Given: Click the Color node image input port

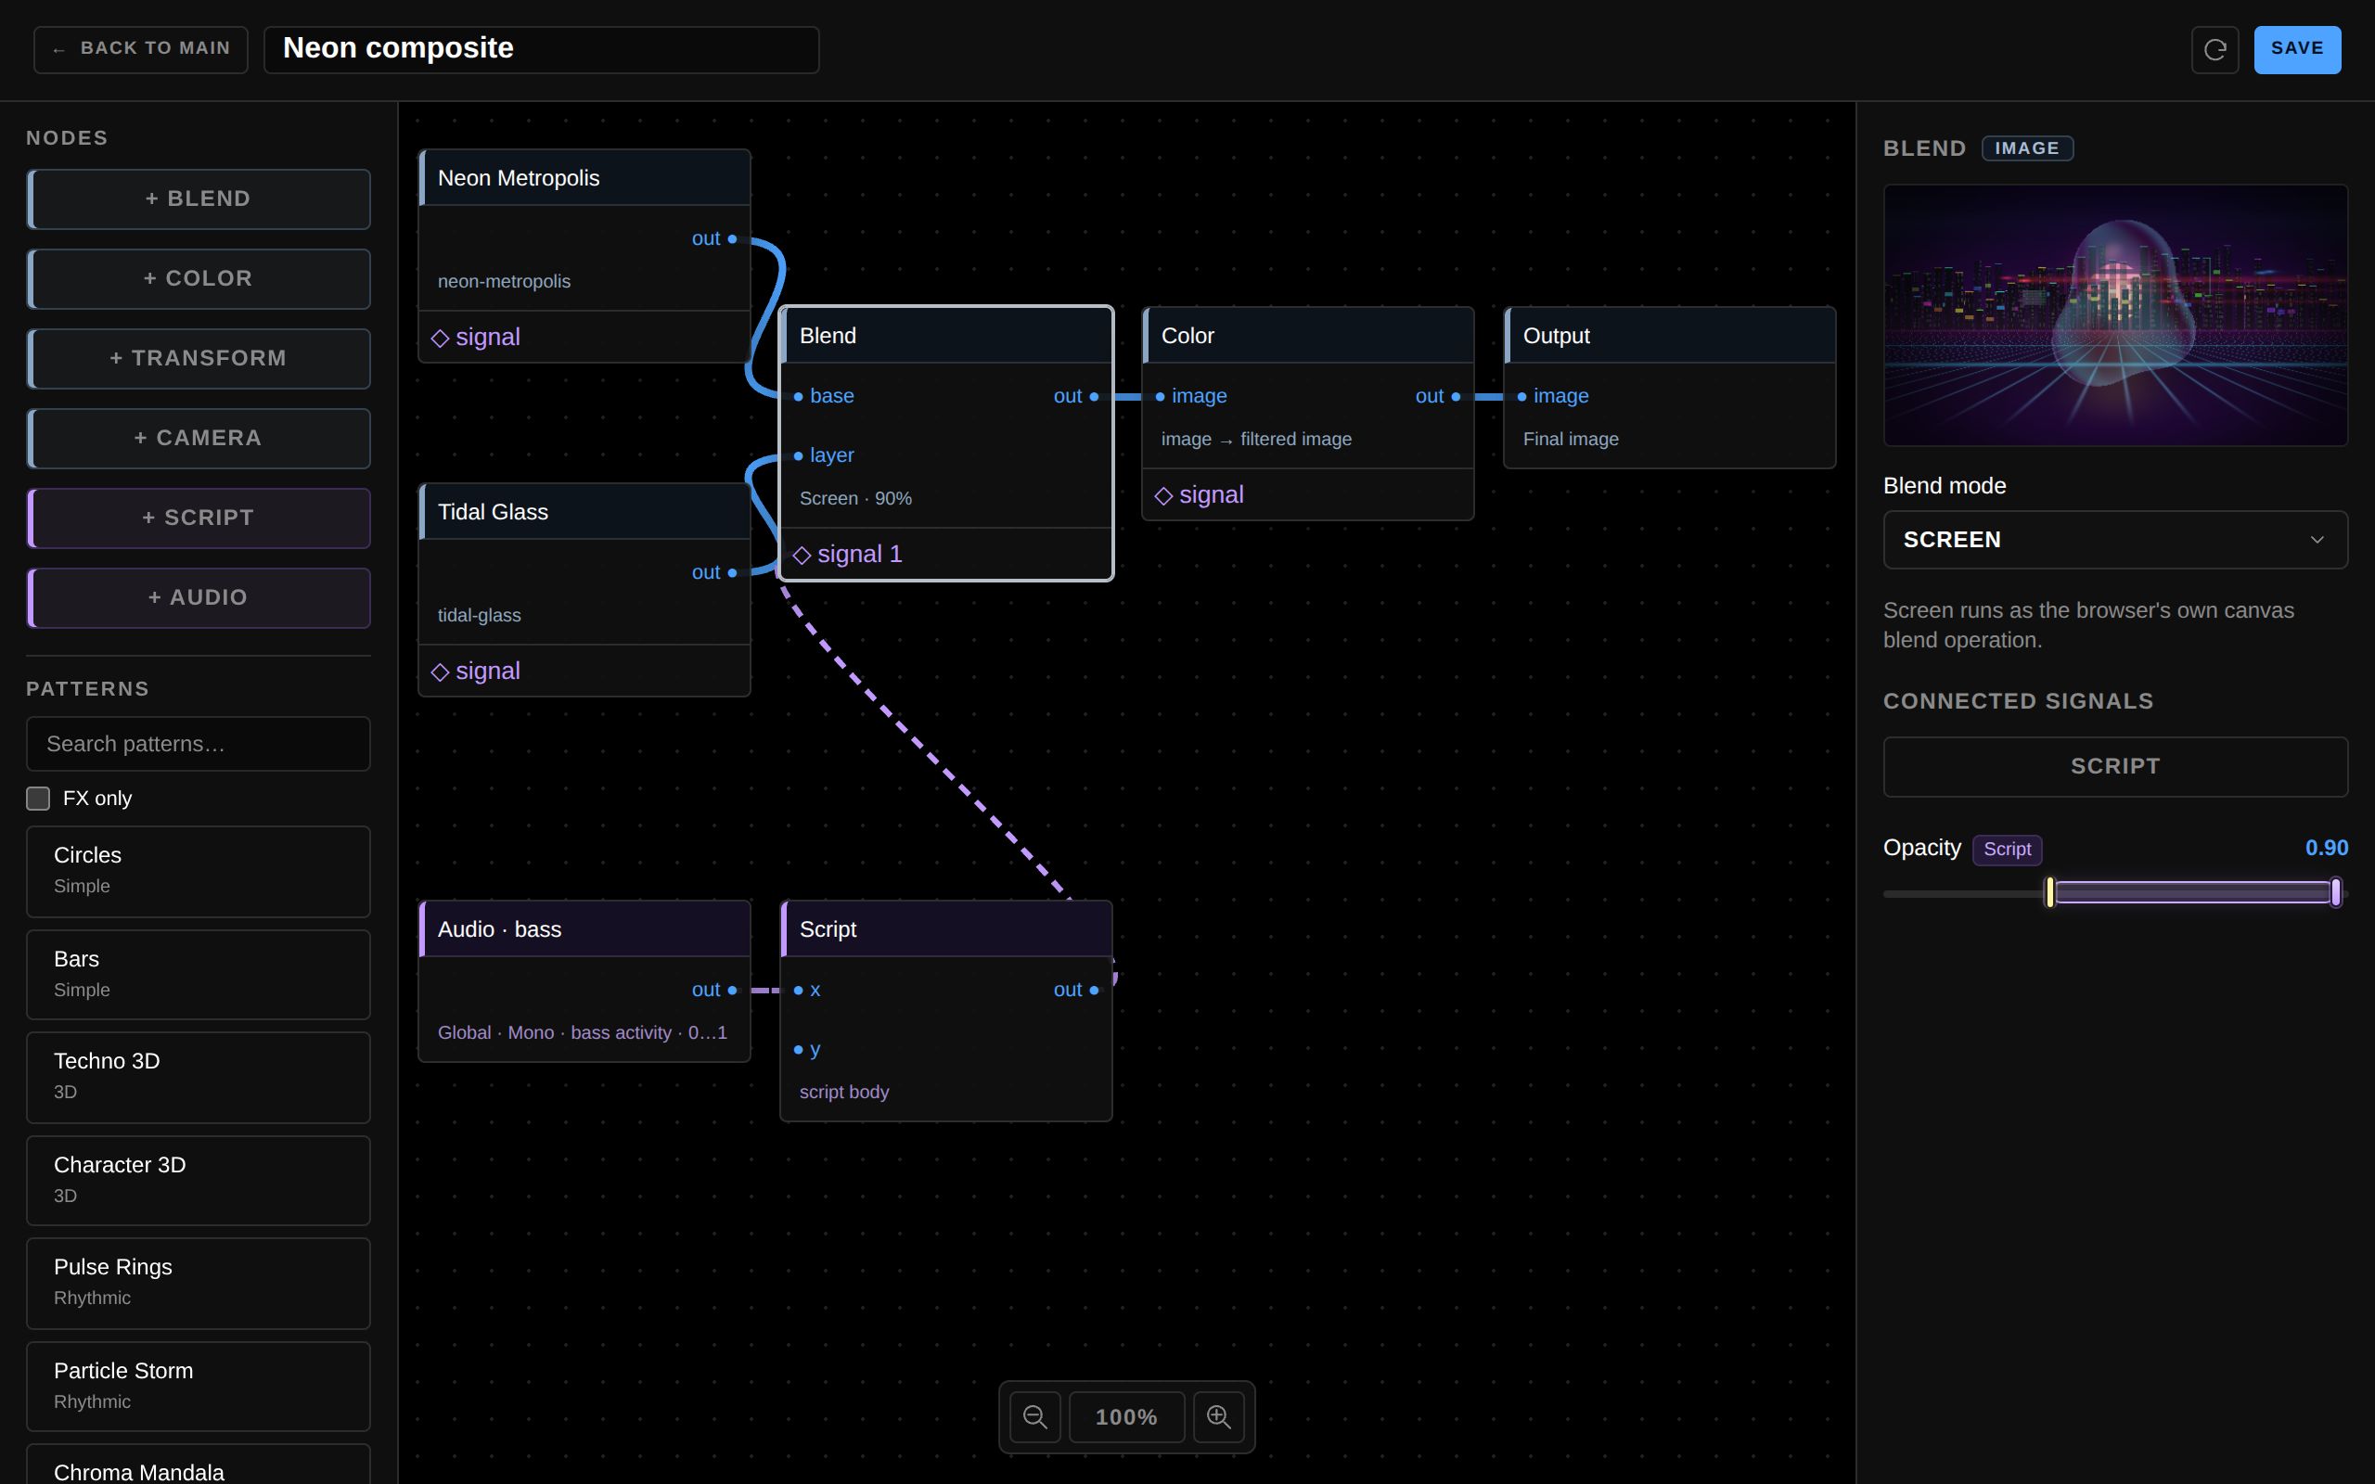Looking at the screenshot, I should click(x=1160, y=397).
